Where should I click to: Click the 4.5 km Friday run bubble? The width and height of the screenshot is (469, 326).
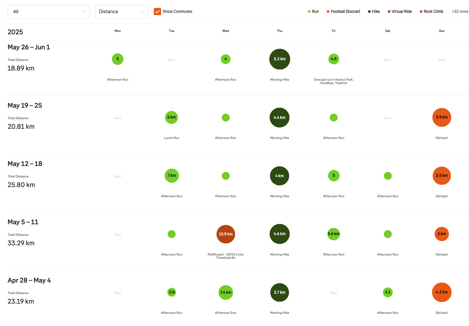pos(334,59)
